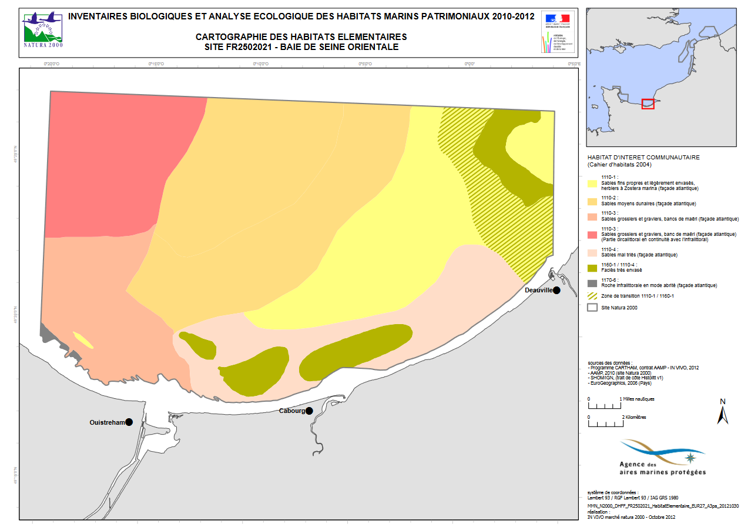Viewport: 751px width, 530px height.
Task: Click the French Republic ministry logo
Action: (x=558, y=32)
